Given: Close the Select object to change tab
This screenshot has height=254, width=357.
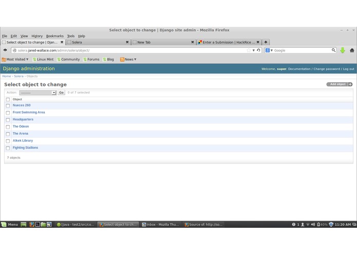Looking at the screenshot, I should (x=62, y=42).
